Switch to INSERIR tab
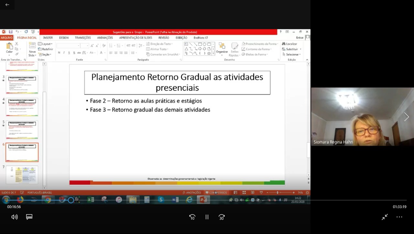Image resolution: width=414 pixels, height=234 pixels. (48, 38)
